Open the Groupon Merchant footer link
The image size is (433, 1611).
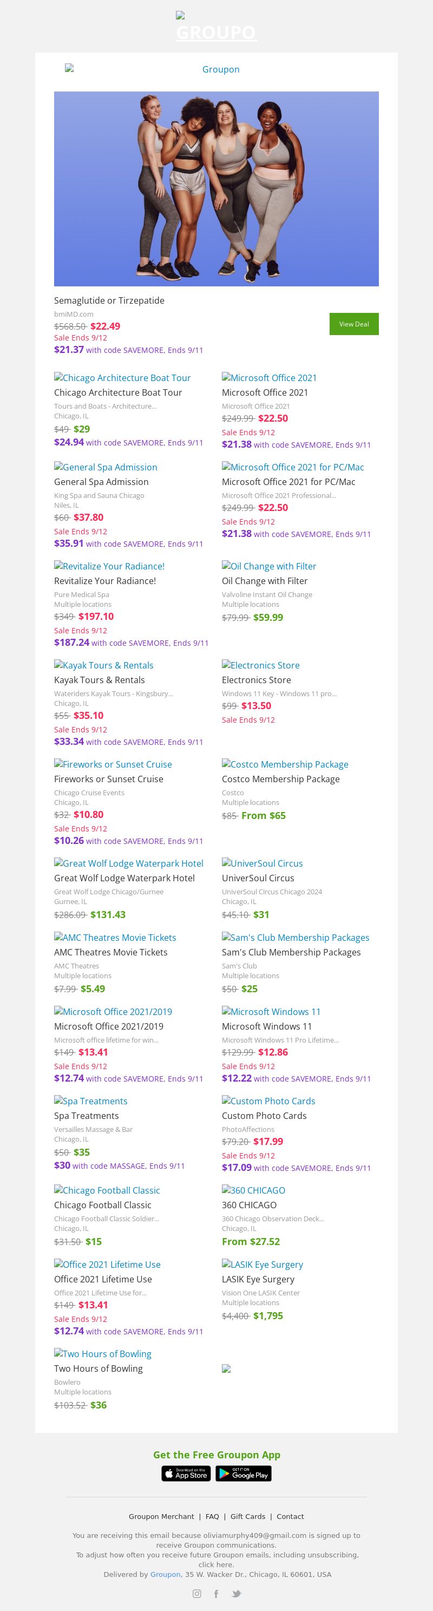tap(161, 1516)
